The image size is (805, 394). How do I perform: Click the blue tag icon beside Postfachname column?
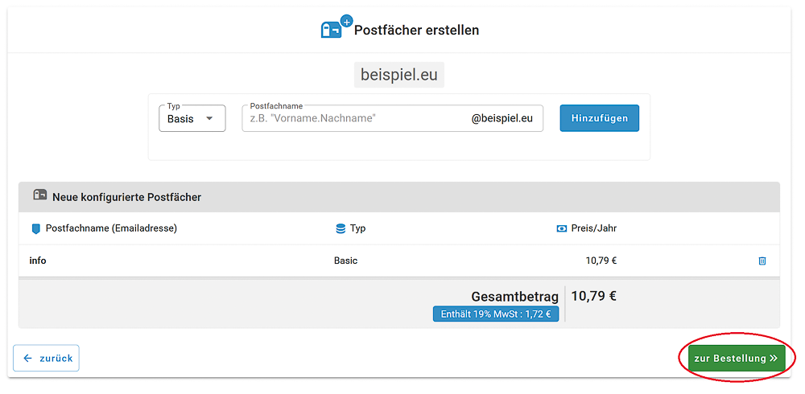(x=35, y=229)
